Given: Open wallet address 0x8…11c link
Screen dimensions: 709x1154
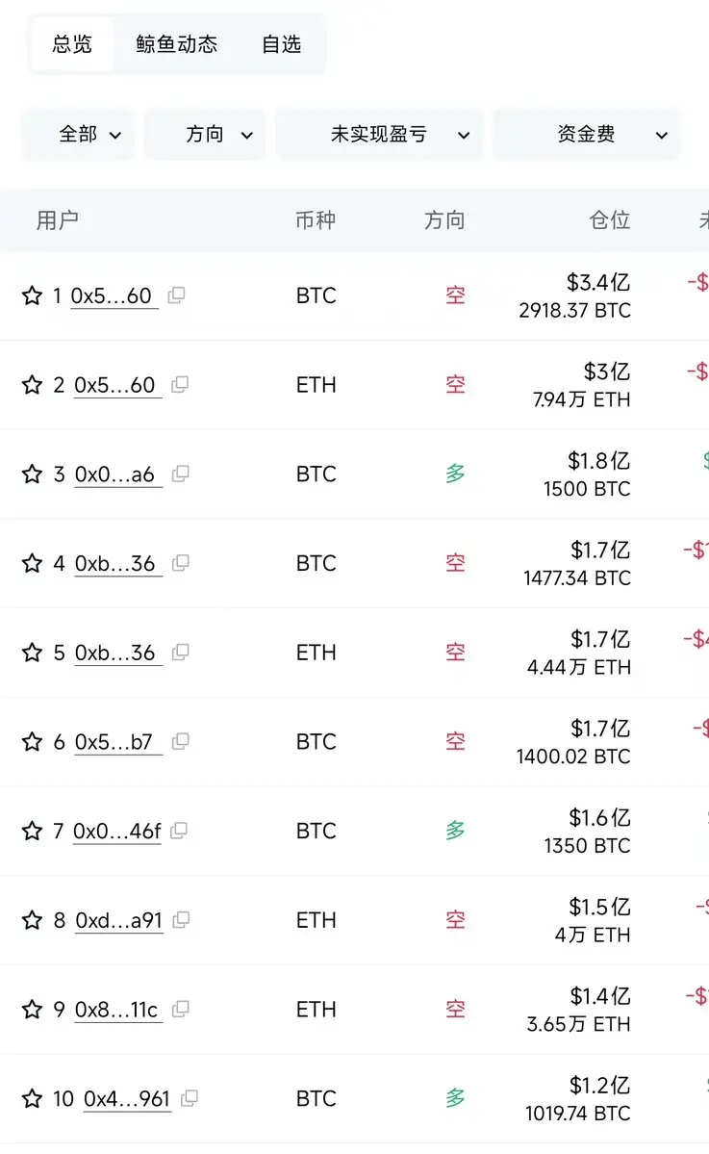Looking at the screenshot, I should 117,1011.
